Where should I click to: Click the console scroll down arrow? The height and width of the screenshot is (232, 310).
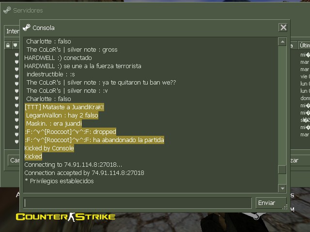tap(282, 188)
